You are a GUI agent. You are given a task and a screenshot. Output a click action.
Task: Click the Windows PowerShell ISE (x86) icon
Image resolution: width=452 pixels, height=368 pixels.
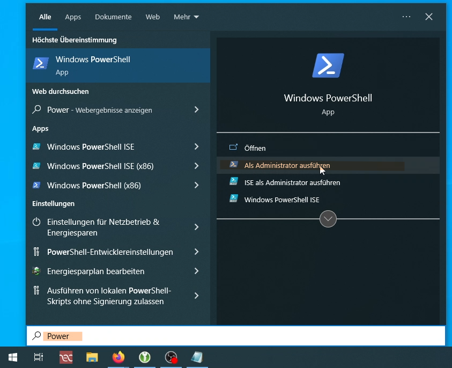click(36, 166)
